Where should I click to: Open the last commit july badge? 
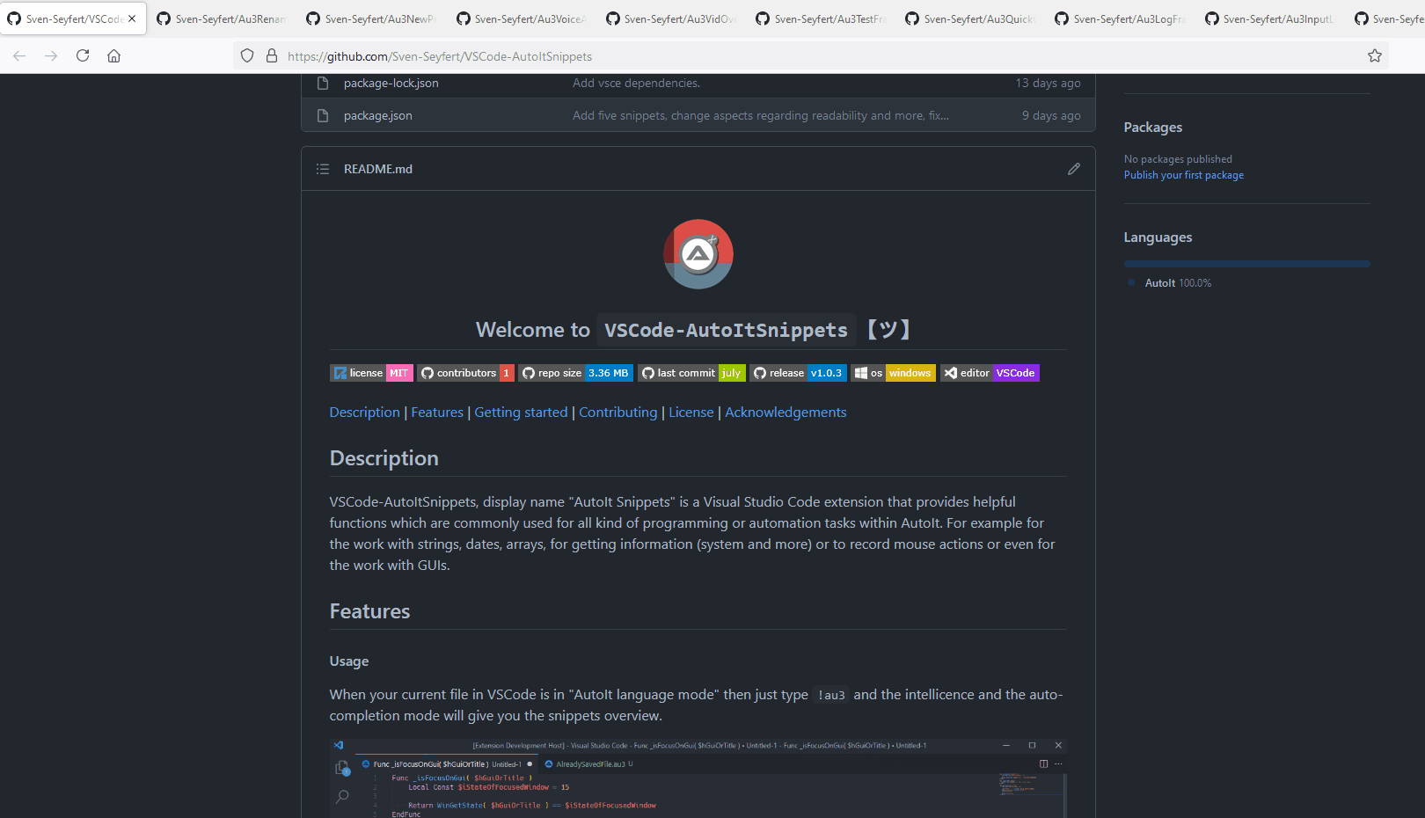(x=691, y=373)
